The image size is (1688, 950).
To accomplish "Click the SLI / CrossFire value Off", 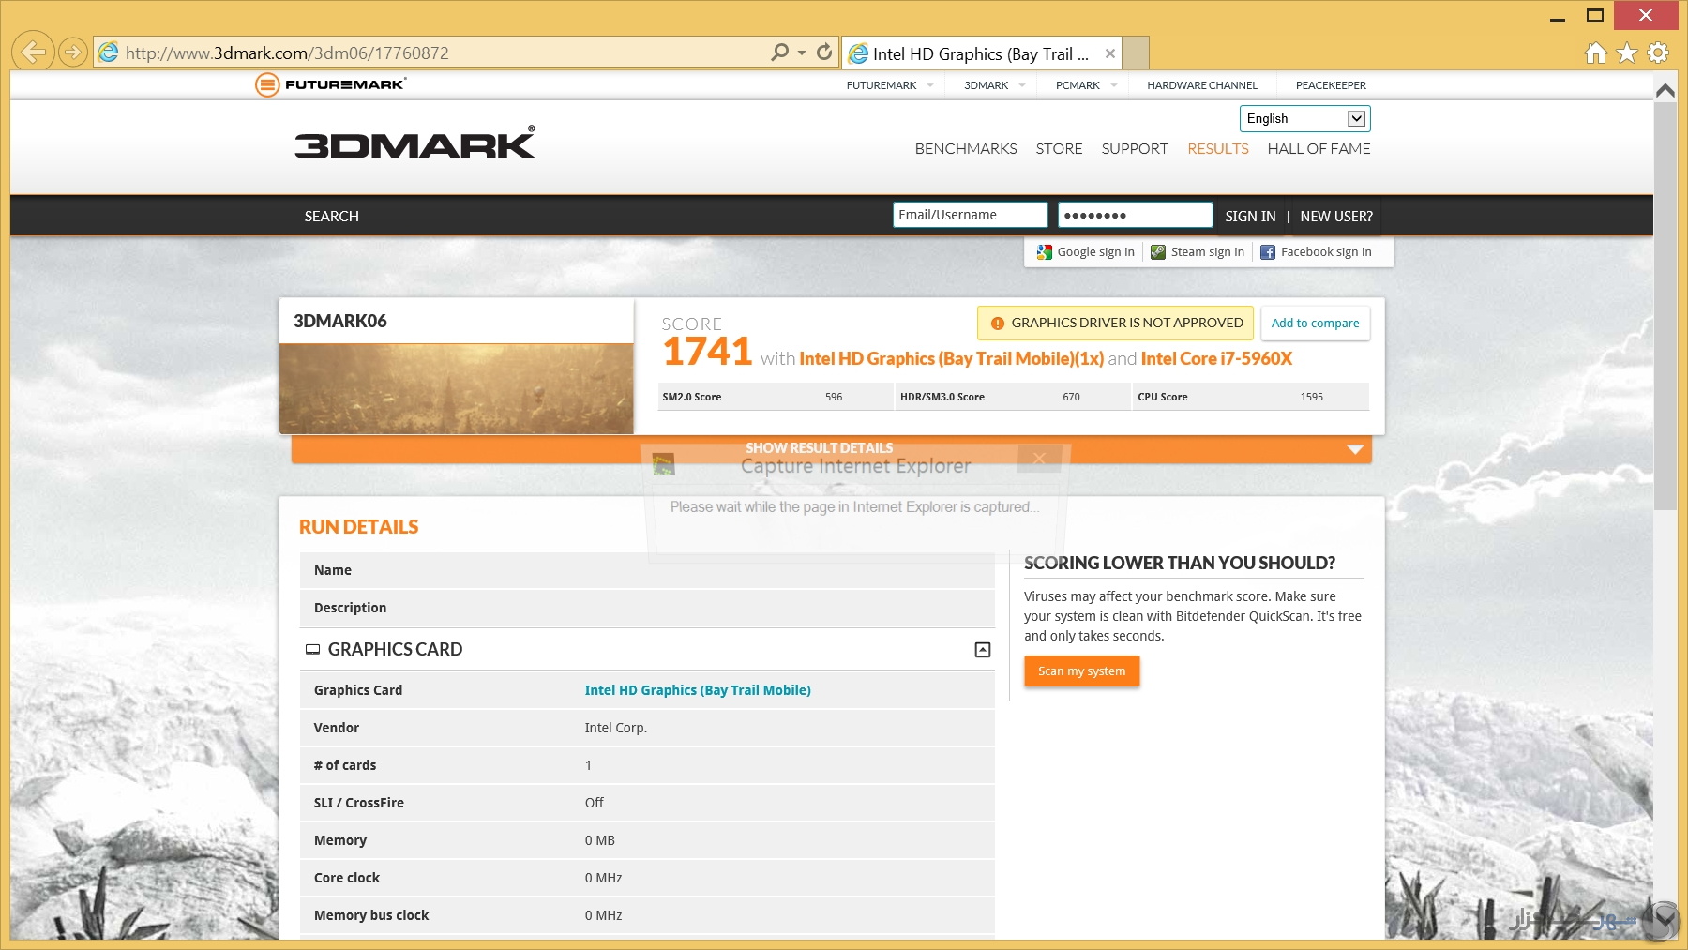I will (594, 803).
